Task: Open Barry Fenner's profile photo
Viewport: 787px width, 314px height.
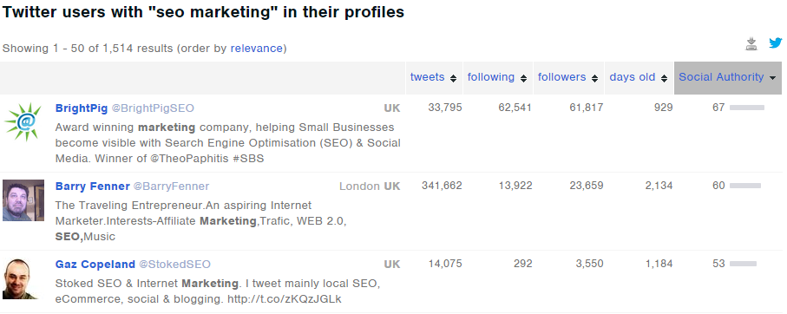Action: pos(23,200)
